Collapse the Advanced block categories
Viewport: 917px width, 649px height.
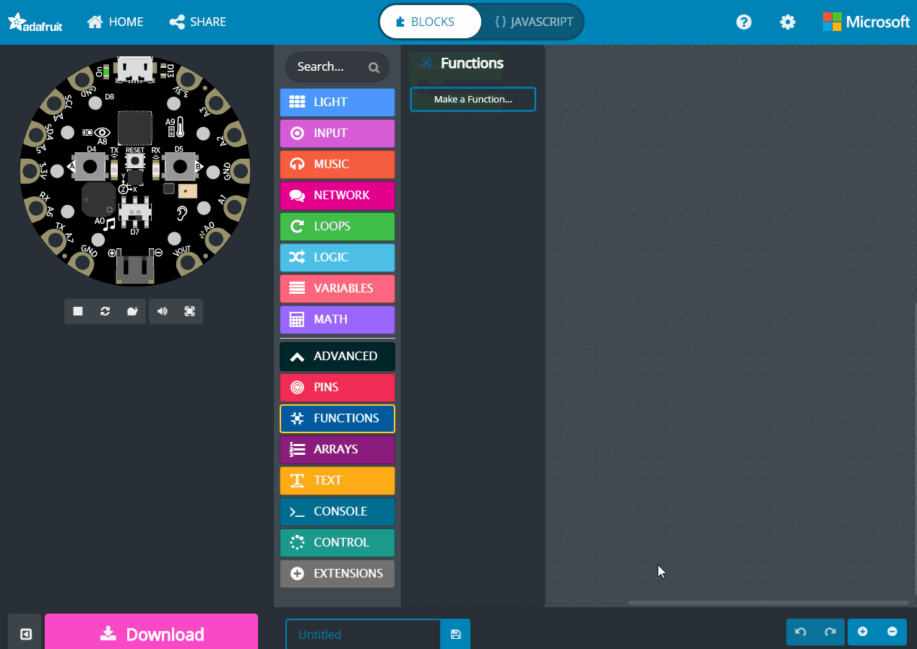click(337, 356)
